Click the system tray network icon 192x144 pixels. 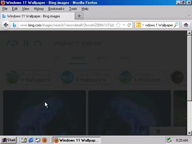169,140
